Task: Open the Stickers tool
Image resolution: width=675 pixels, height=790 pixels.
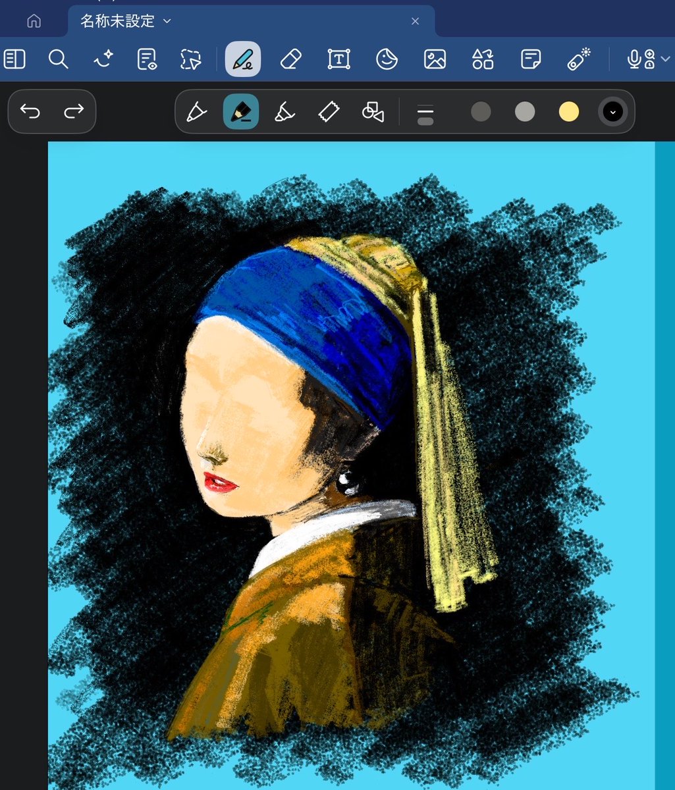Action: (x=387, y=59)
